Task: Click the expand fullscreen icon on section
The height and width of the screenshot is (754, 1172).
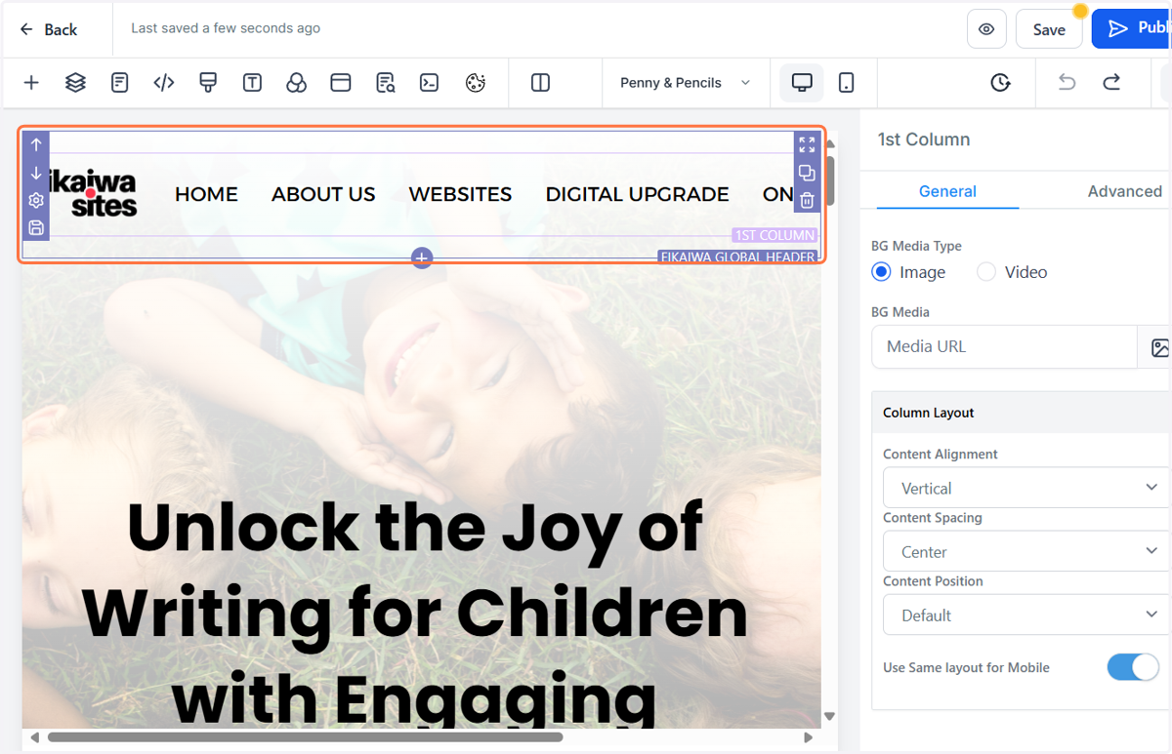Action: [x=807, y=144]
